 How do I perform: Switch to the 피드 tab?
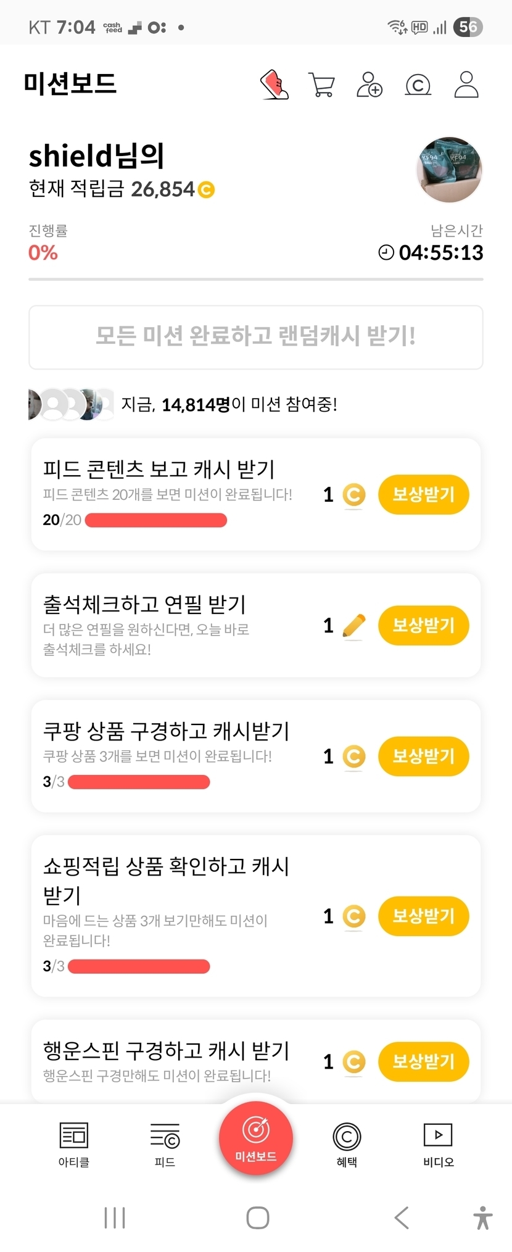coord(165,1144)
